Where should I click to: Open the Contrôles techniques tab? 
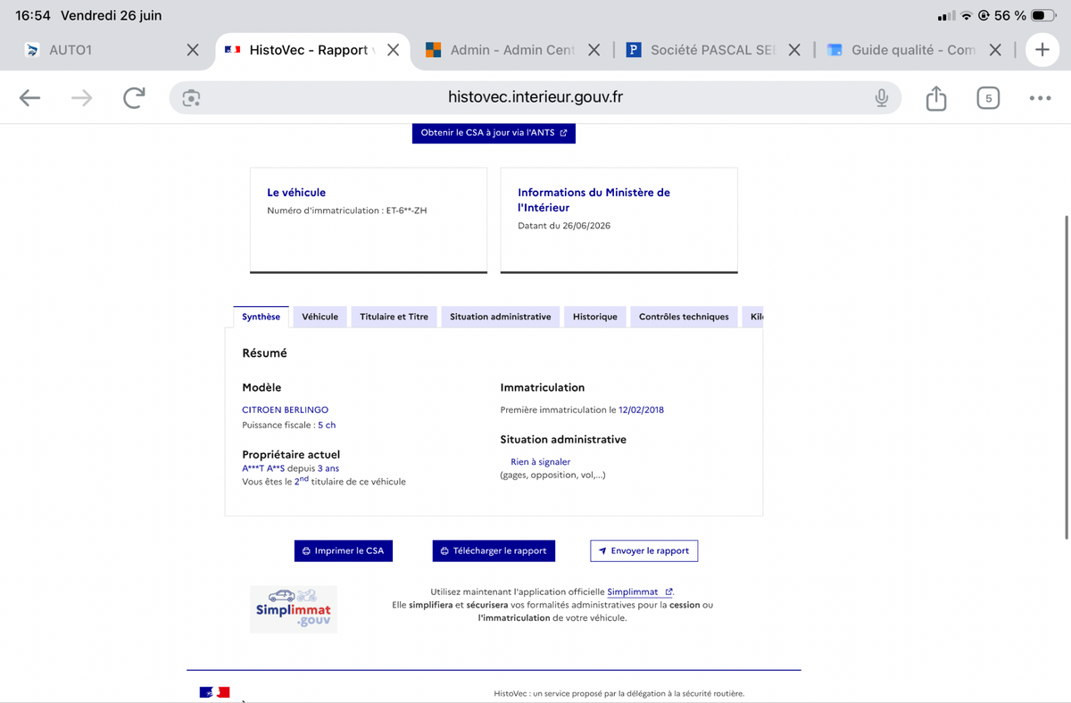(x=684, y=317)
